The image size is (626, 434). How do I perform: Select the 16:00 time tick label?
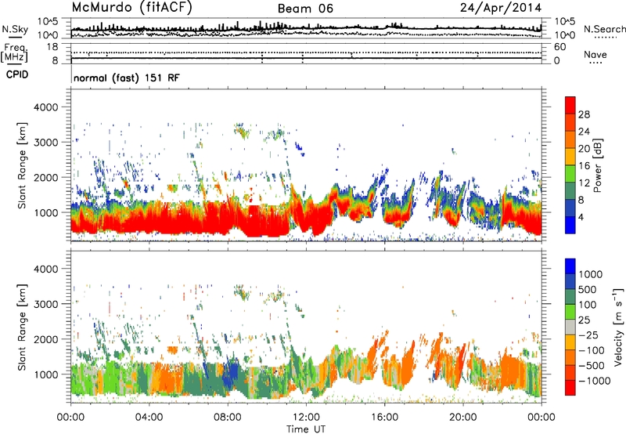point(384,418)
